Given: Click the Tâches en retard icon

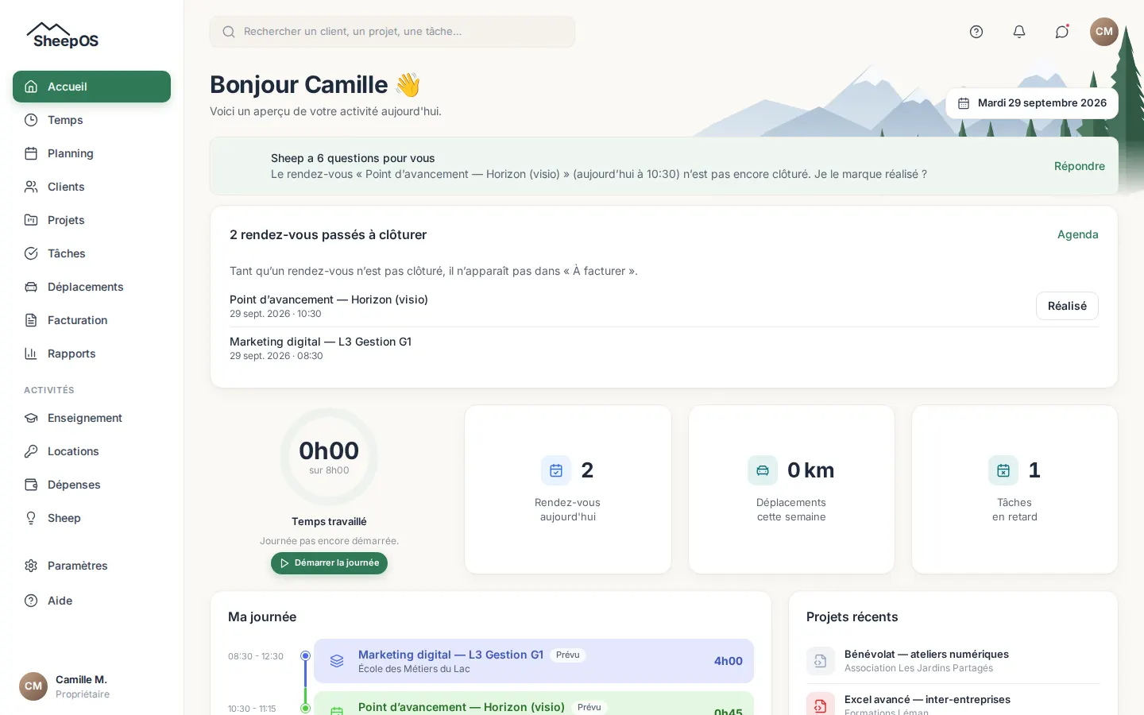Looking at the screenshot, I should pos(1003,470).
